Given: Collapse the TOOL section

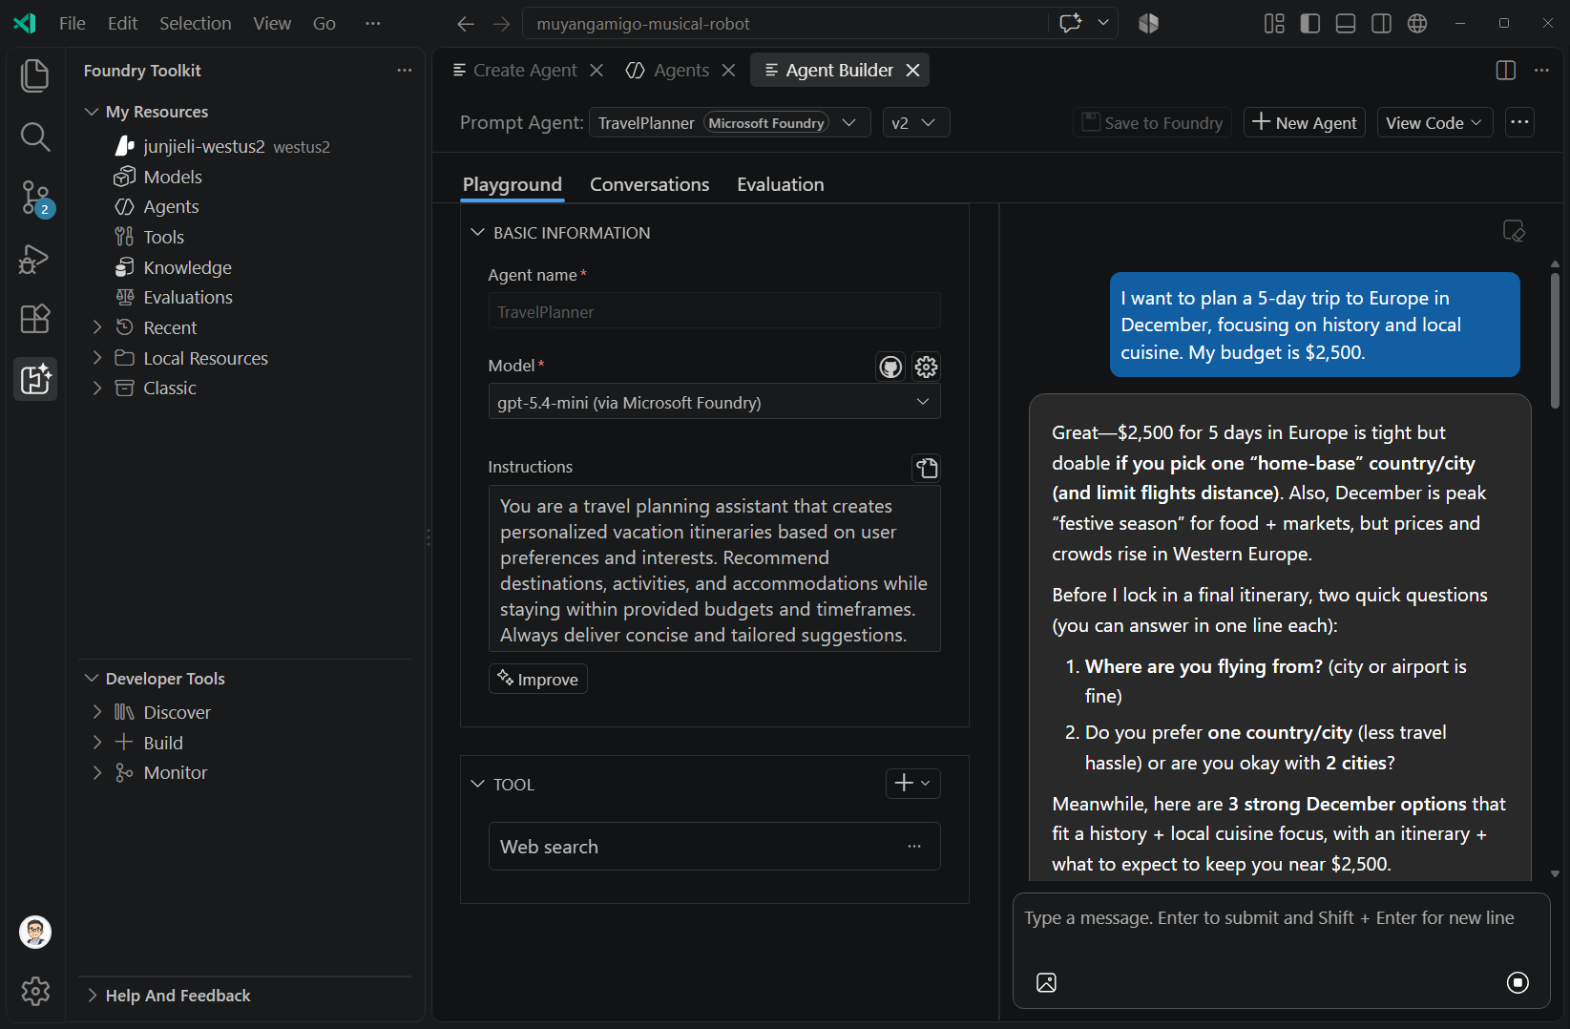Looking at the screenshot, I should [x=478, y=785].
